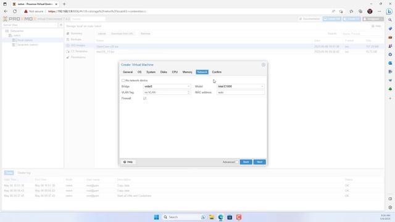
Task: Toggle the Advanced checkbox in dialog footer
Action: click(237, 162)
